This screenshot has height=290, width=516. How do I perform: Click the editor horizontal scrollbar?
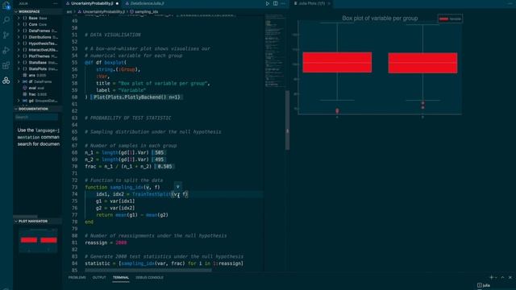point(148,271)
